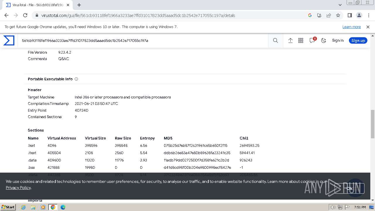
Task: Click the share page icon
Action: 329,15
